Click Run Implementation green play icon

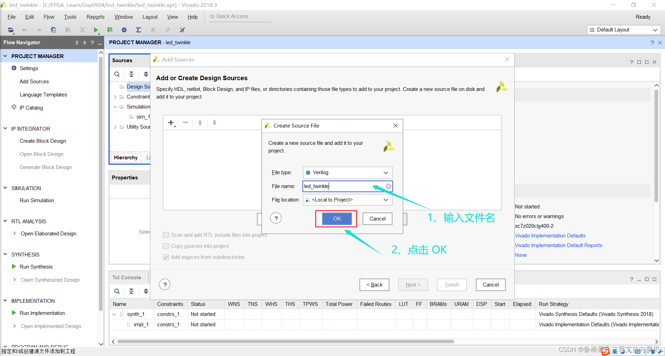pyautogui.click(x=14, y=313)
